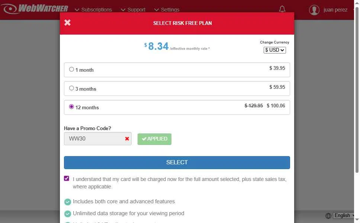
Task: Clear the WW30 promo code
Action: [x=127, y=139]
